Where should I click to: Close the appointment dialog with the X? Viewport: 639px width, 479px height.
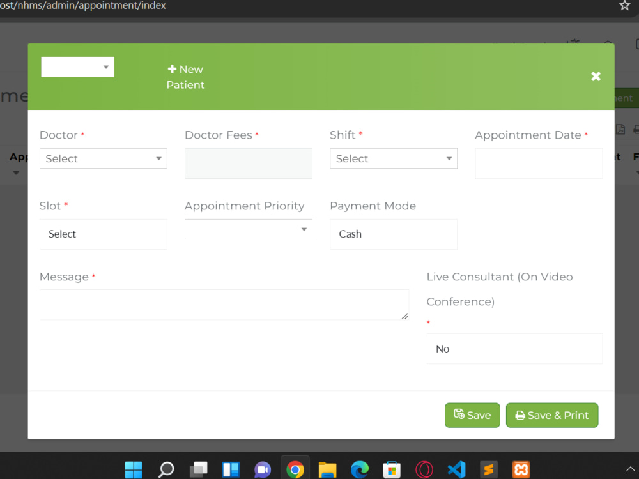(596, 76)
